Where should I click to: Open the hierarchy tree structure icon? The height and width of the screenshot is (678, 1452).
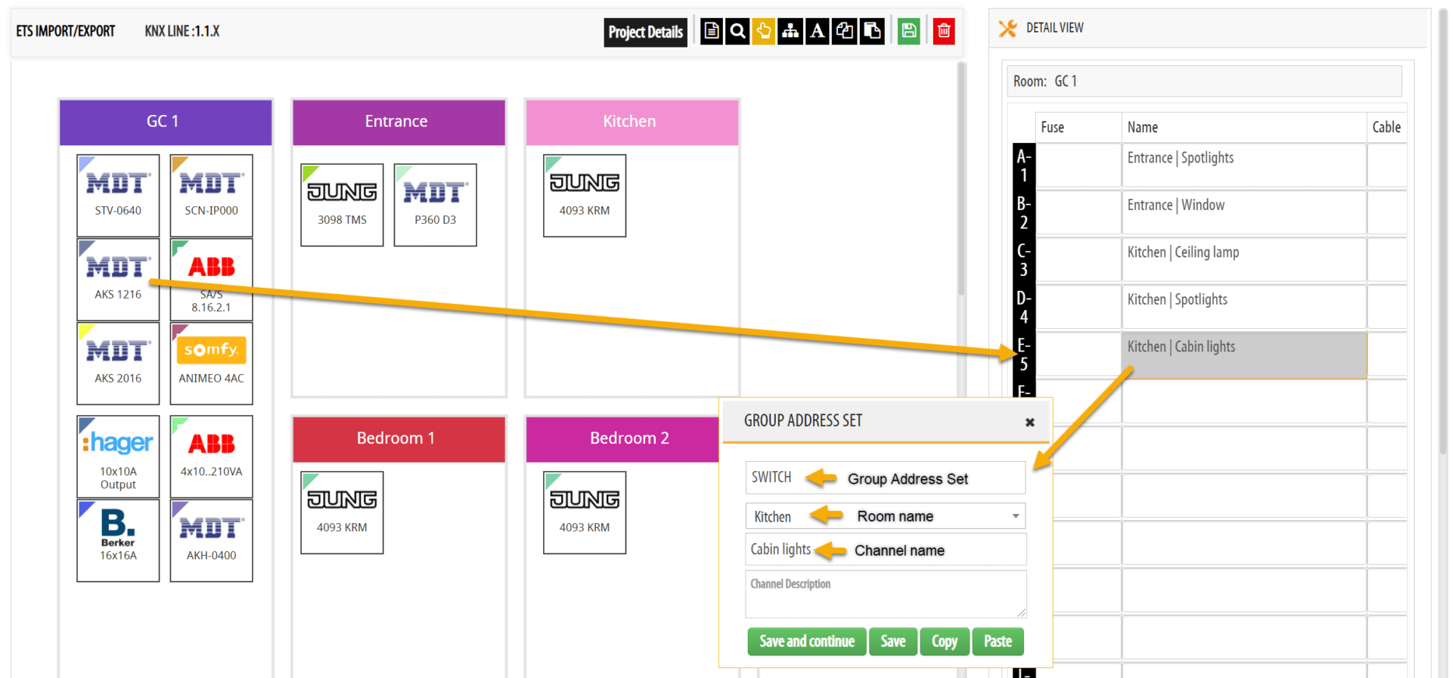(x=790, y=31)
